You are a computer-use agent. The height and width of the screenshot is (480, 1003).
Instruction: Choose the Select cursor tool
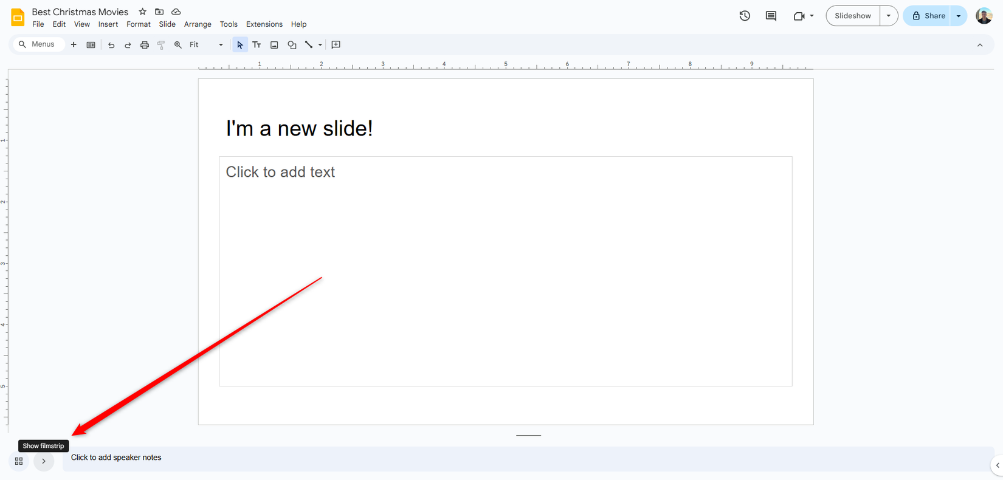(x=240, y=44)
